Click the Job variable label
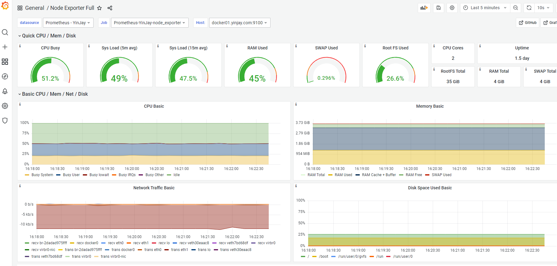 [104, 23]
